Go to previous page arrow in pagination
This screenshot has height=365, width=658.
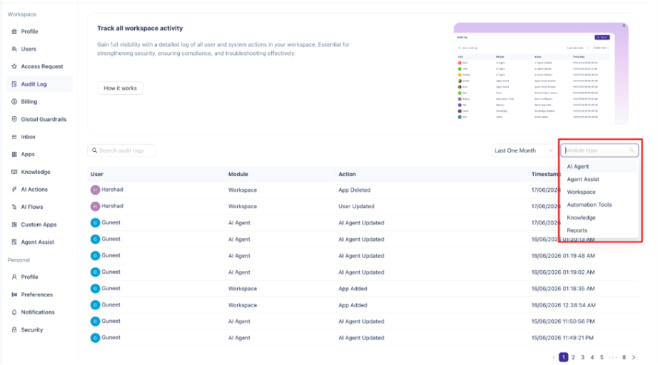pos(554,357)
